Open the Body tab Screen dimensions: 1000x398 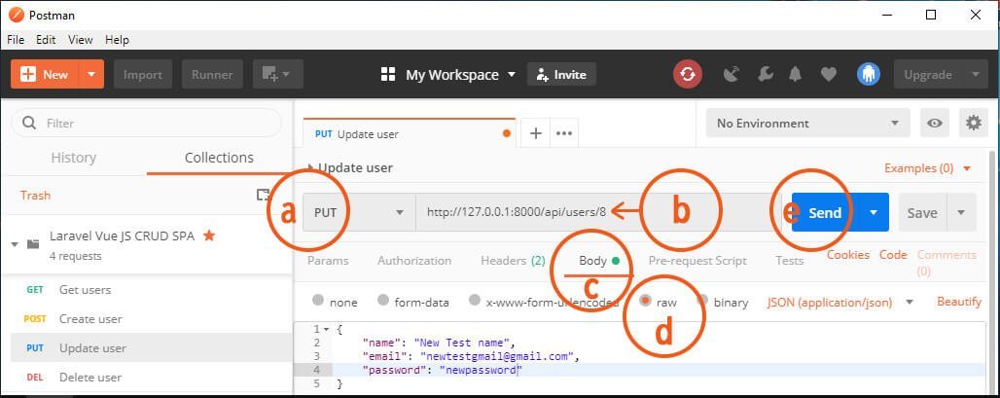(599, 260)
